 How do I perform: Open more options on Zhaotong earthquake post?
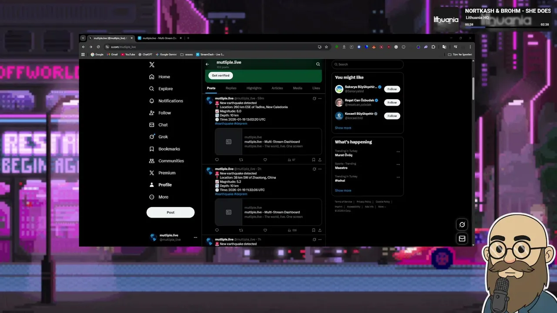pyautogui.click(x=320, y=169)
